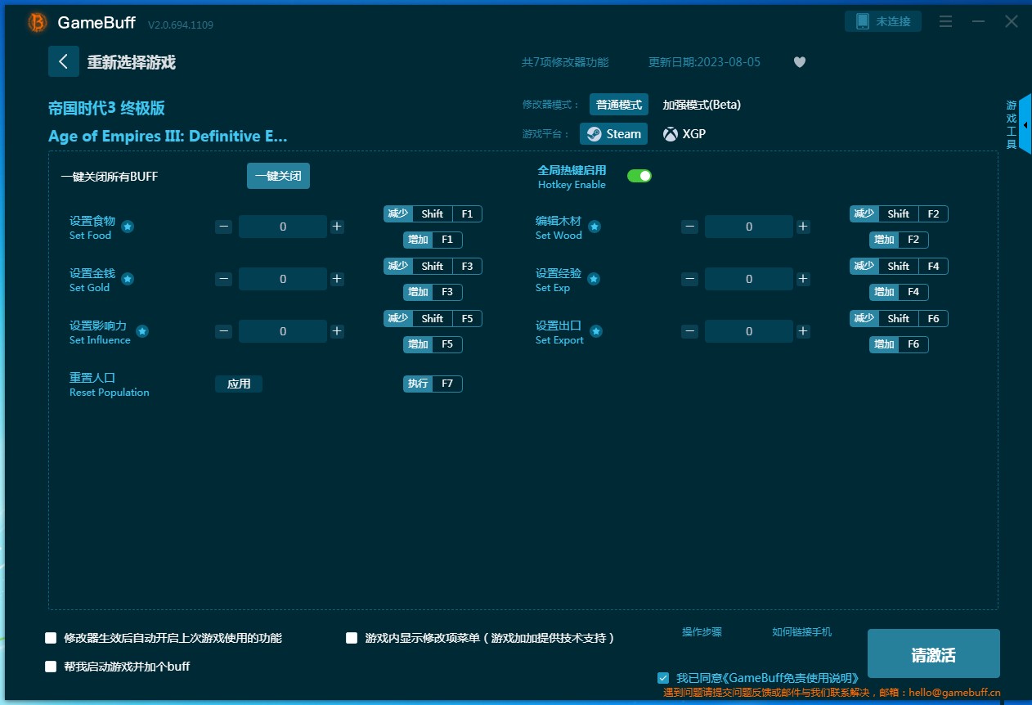Click the 增加 F3 hotkey
Viewport: 1032px width, 705px height.
point(433,292)
